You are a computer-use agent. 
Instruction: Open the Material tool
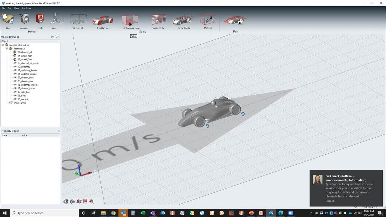pos(208,20)
